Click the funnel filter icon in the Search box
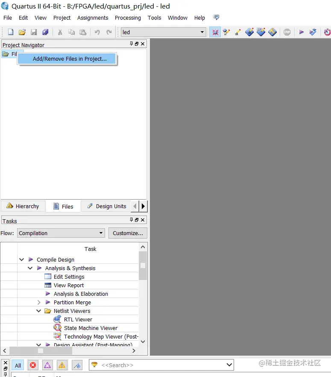This screenshot has height=377, width=331. tap(94, 365)
